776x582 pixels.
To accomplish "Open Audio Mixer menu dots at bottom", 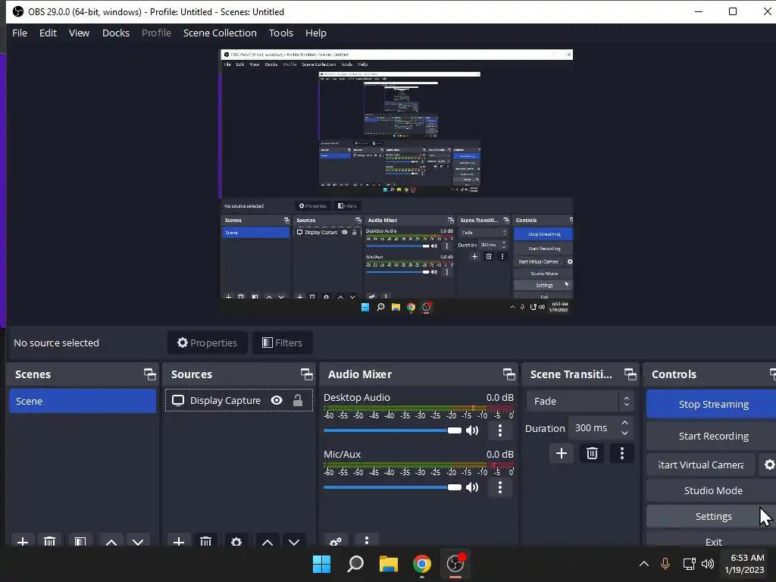I will [x=367, y=540].
